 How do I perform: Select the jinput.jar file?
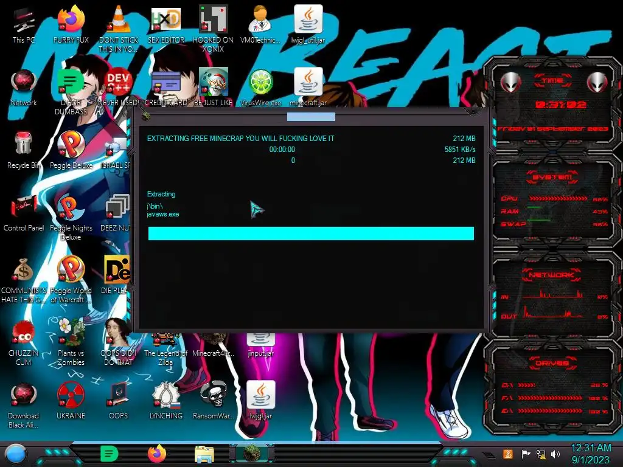pos(260,345)
